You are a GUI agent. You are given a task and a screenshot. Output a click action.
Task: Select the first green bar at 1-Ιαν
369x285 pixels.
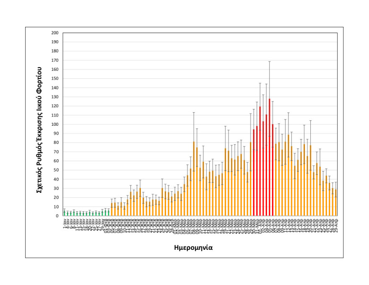point(64,213)
